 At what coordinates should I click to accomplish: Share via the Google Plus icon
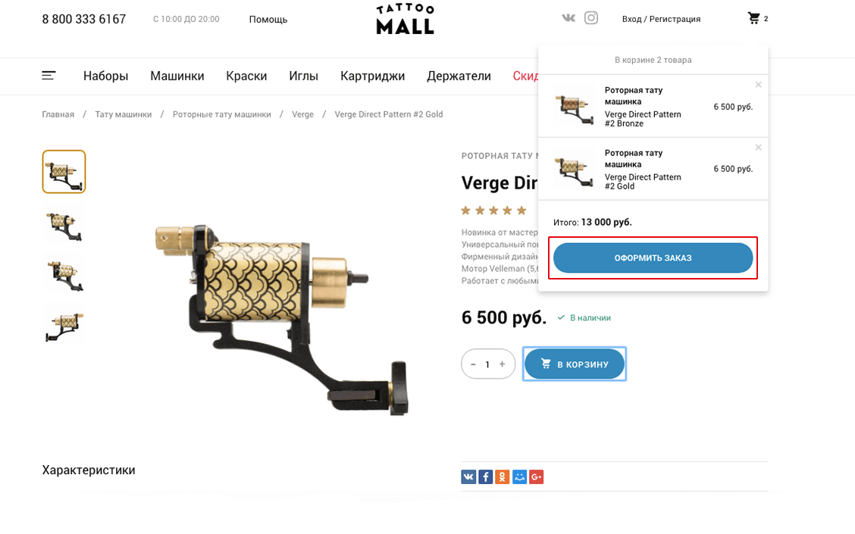click(x=537, y=477)
